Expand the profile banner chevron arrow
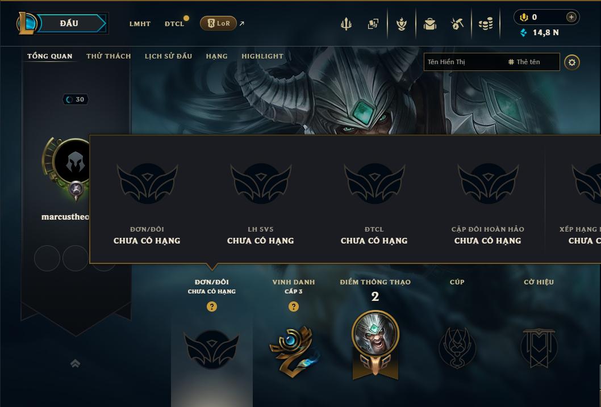 [x=75, y=363]
